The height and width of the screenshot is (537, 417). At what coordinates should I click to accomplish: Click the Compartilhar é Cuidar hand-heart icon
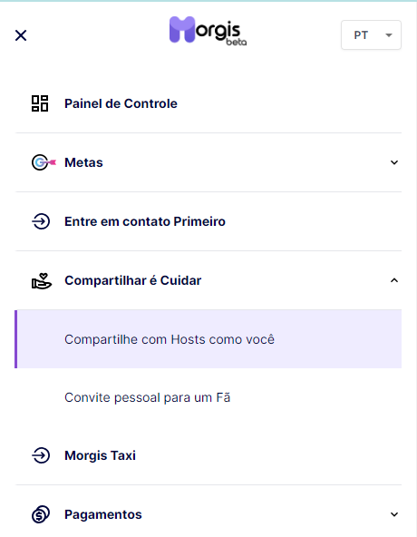point(42,281)
